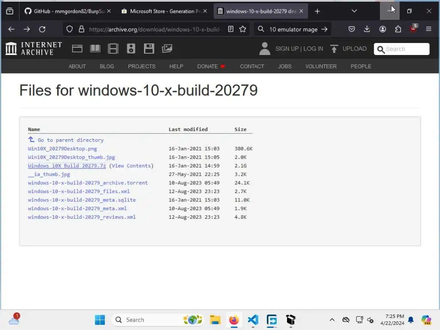Open windows-10-x-build-20279_files.xml link
440x330 pixels.
79,191
